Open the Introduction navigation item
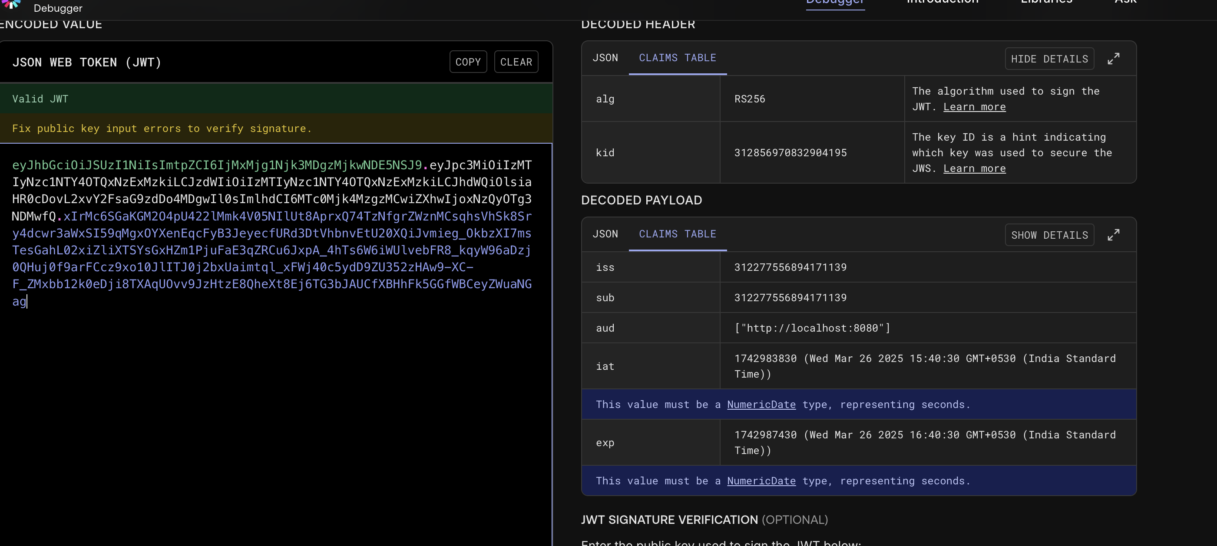Viewport: 1217px width, 546px height. click(x=942, y=3)
